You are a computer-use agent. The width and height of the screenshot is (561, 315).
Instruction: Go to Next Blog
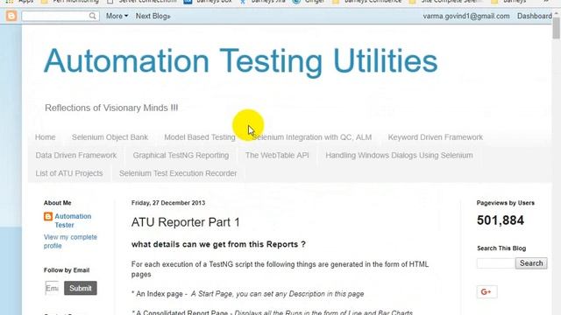pos(153,16)
